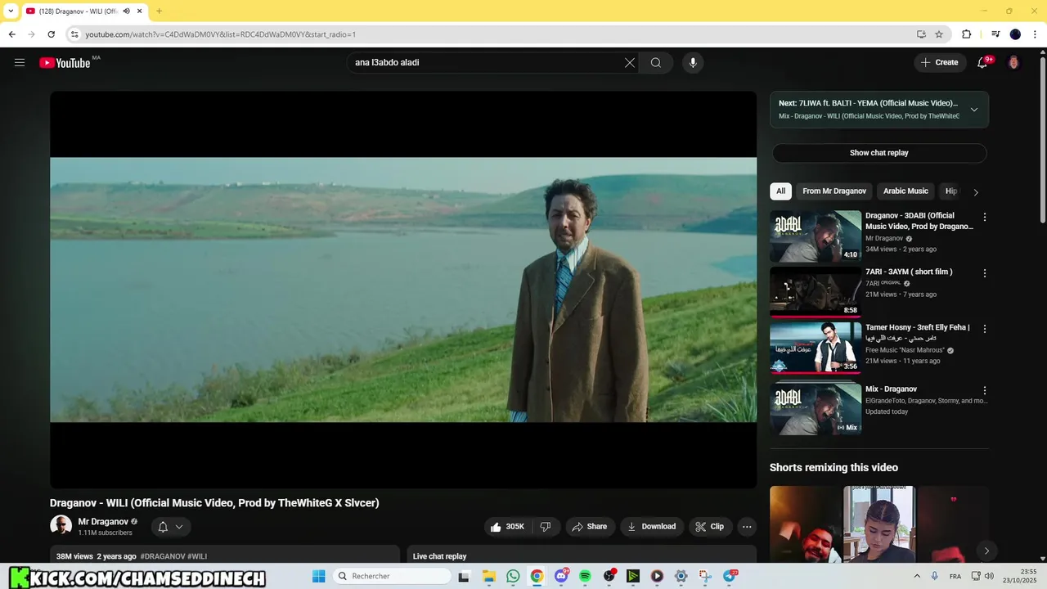Show next Shorts with the arrow
The width and height of the screenshot is (1047, 589).
pyautogui.click(x=986, y=551)
